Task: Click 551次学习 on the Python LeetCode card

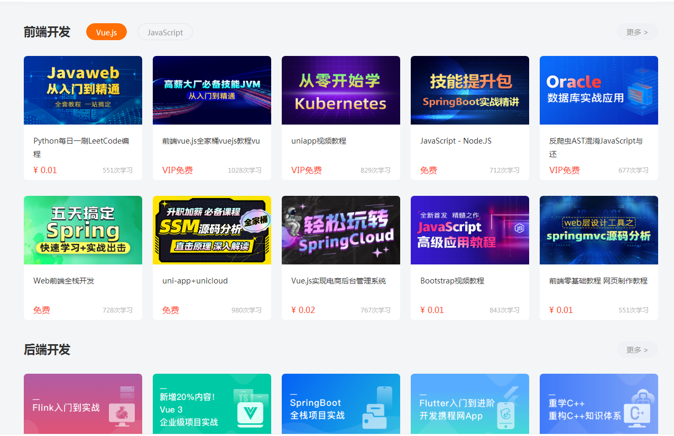Action: click(x=117, y=170)
